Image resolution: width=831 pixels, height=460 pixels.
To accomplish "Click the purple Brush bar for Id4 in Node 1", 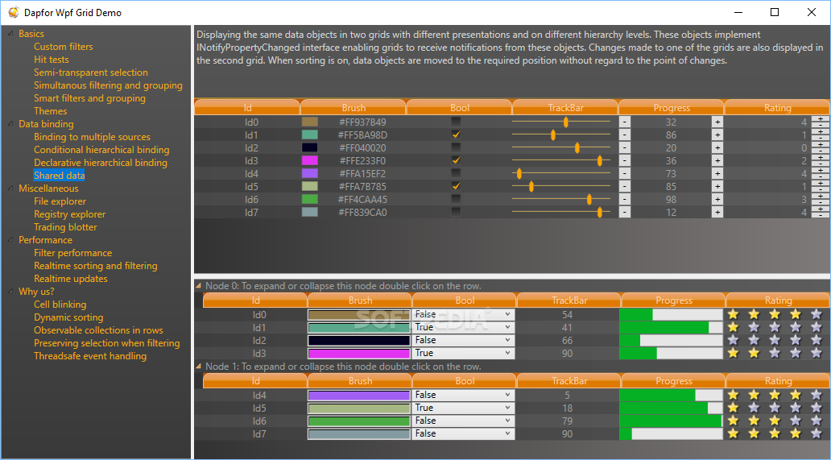I will [x=359, y=396].
